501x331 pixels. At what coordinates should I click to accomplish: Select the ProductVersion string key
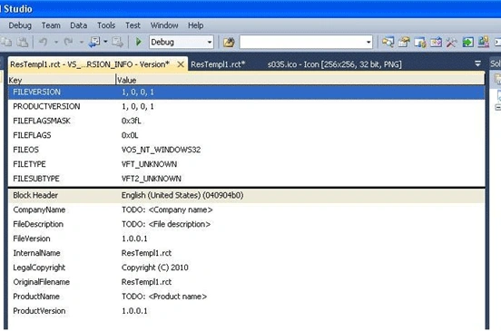pyautogui.click(x=39, y=311)
